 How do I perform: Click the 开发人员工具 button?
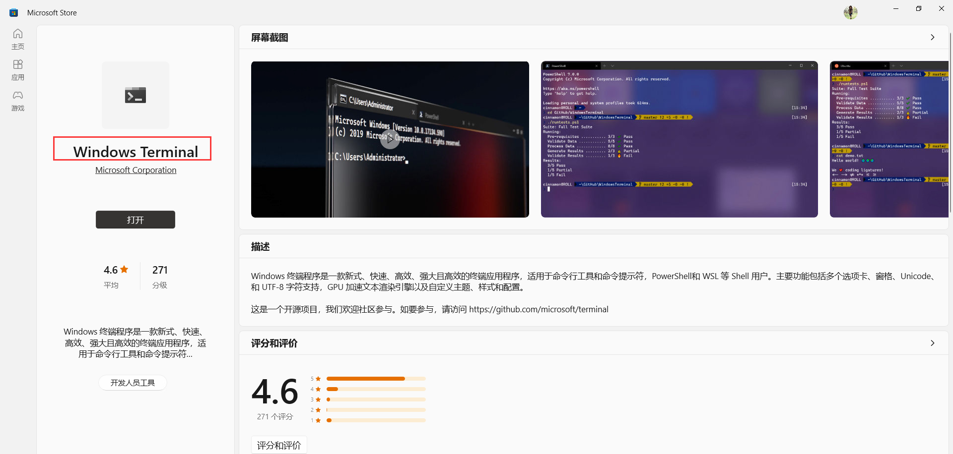point(132,382)
